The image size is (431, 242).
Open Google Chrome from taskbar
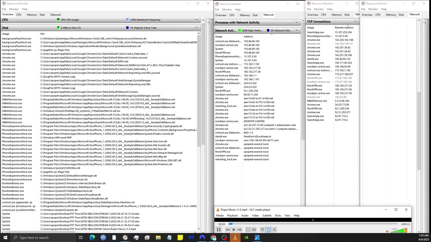(213, 238)
